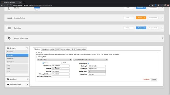Image resolution: width=170 pixels, height=95 pixels.
Task: Click Switches Working blue badge
Action: (141, 28)
